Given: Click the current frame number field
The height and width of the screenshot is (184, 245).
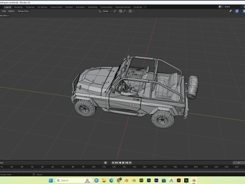Looking at the screenshot, I should click(x=239, y=163).
